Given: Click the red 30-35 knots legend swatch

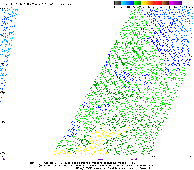Looking at the screenshot, I should (x=158, y=3).
